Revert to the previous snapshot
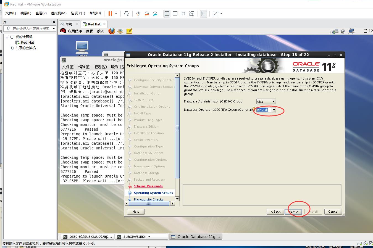This screenshot has width=373, height=248. (x=147, y=14)
